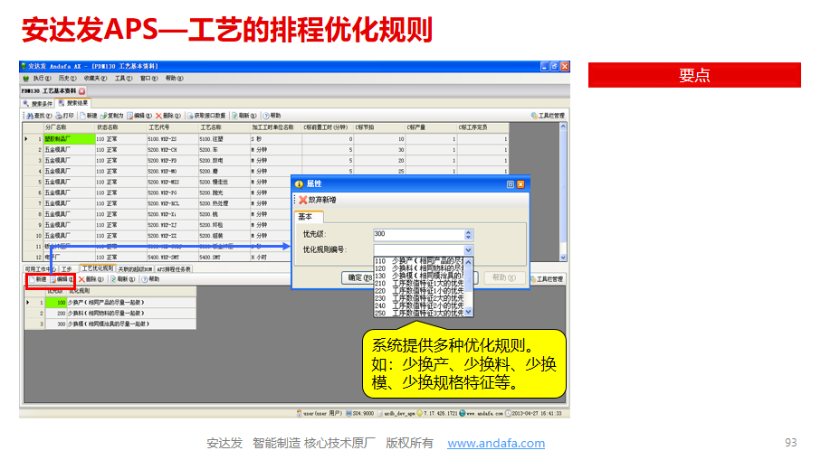The width and height of the screenshot is (821, 460).
Task: Open the 优化规则编号 dropdown arrow
Action: tap(468, 249)
